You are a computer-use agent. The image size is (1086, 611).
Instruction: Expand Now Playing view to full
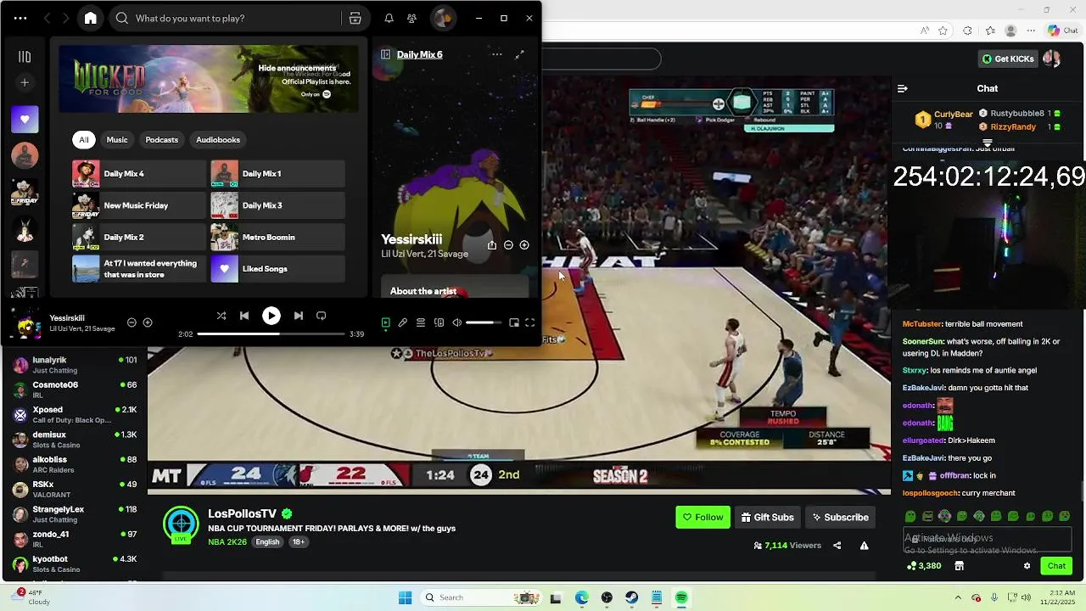(x=519, y=54)
